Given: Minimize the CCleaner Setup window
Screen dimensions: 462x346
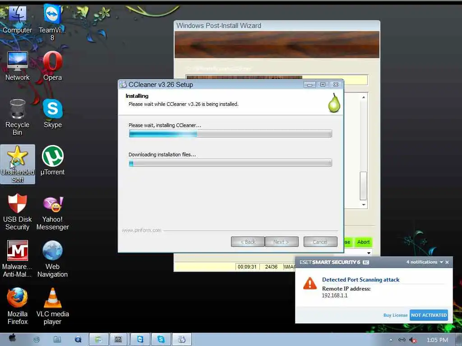Looking at the screenshot, I should coord(310,85).
